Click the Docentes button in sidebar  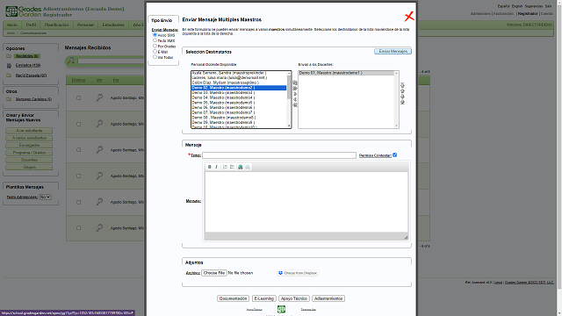(x=29, y=160)
